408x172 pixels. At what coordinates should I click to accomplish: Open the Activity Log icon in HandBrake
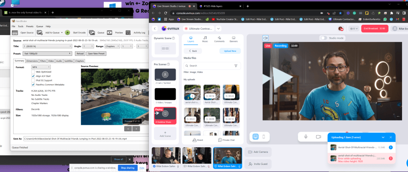[128, 33]
